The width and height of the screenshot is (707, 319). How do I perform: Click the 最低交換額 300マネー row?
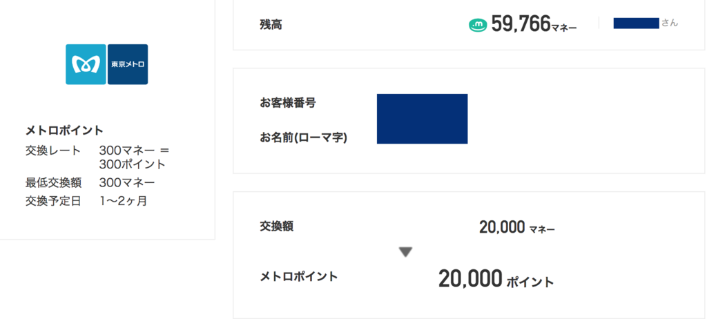90,183
